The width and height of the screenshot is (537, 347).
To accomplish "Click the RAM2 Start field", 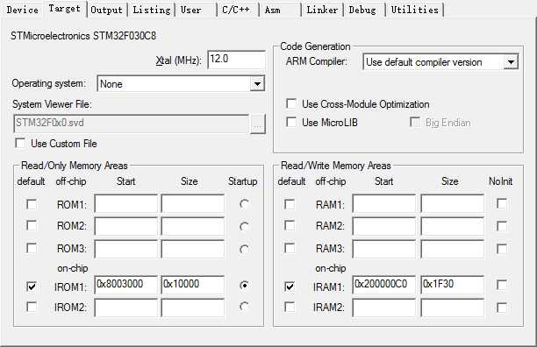I will point(384,226).
